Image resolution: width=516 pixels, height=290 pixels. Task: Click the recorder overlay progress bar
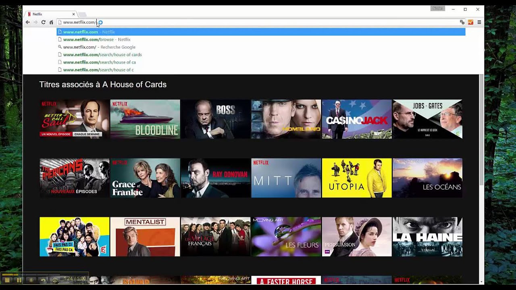32,275
